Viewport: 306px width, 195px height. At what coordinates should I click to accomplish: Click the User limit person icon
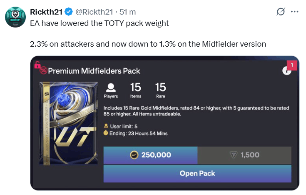point(106,126)
